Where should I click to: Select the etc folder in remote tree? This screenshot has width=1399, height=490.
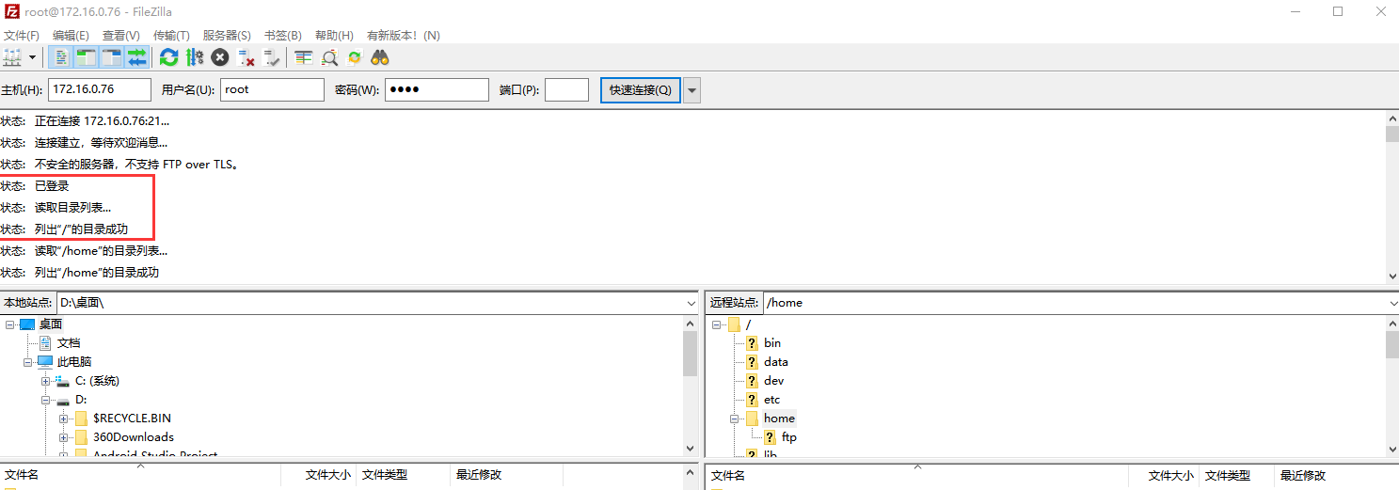click(x=771, y=400)
